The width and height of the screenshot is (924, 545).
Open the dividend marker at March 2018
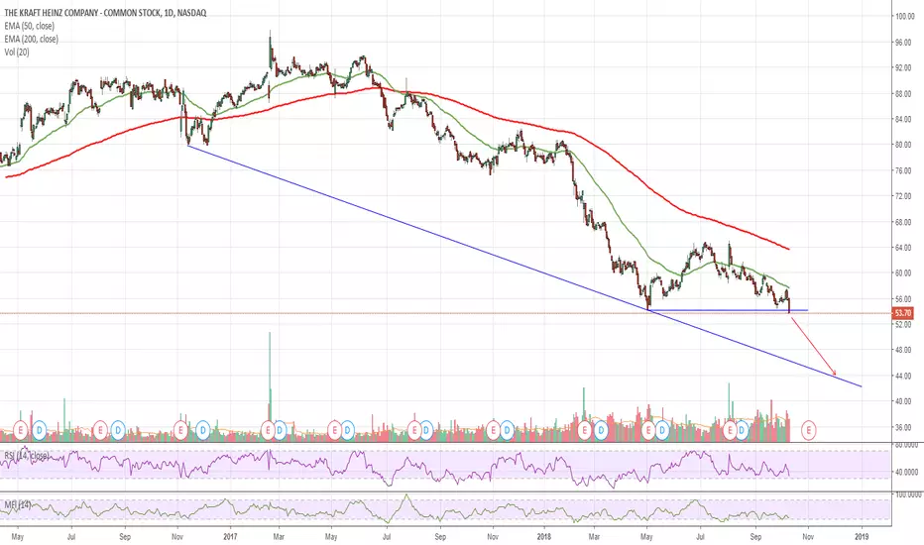pos(601,430)
